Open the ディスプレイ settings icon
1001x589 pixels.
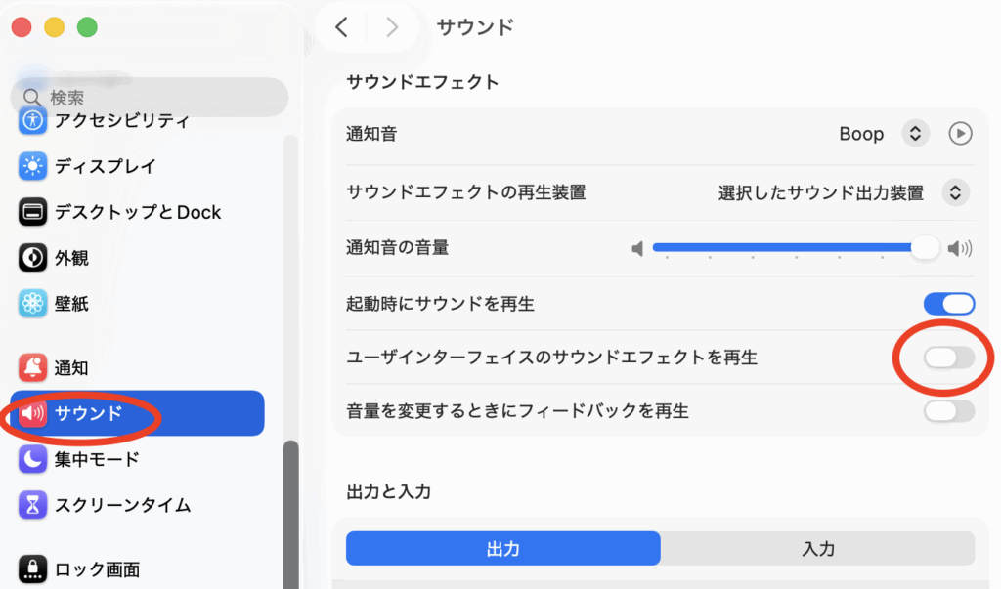tap(33, 167)
